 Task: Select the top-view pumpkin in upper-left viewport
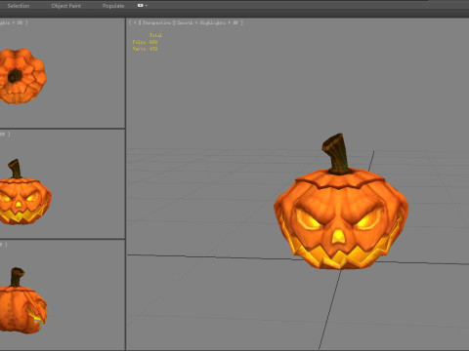click(x=22, y=76)
